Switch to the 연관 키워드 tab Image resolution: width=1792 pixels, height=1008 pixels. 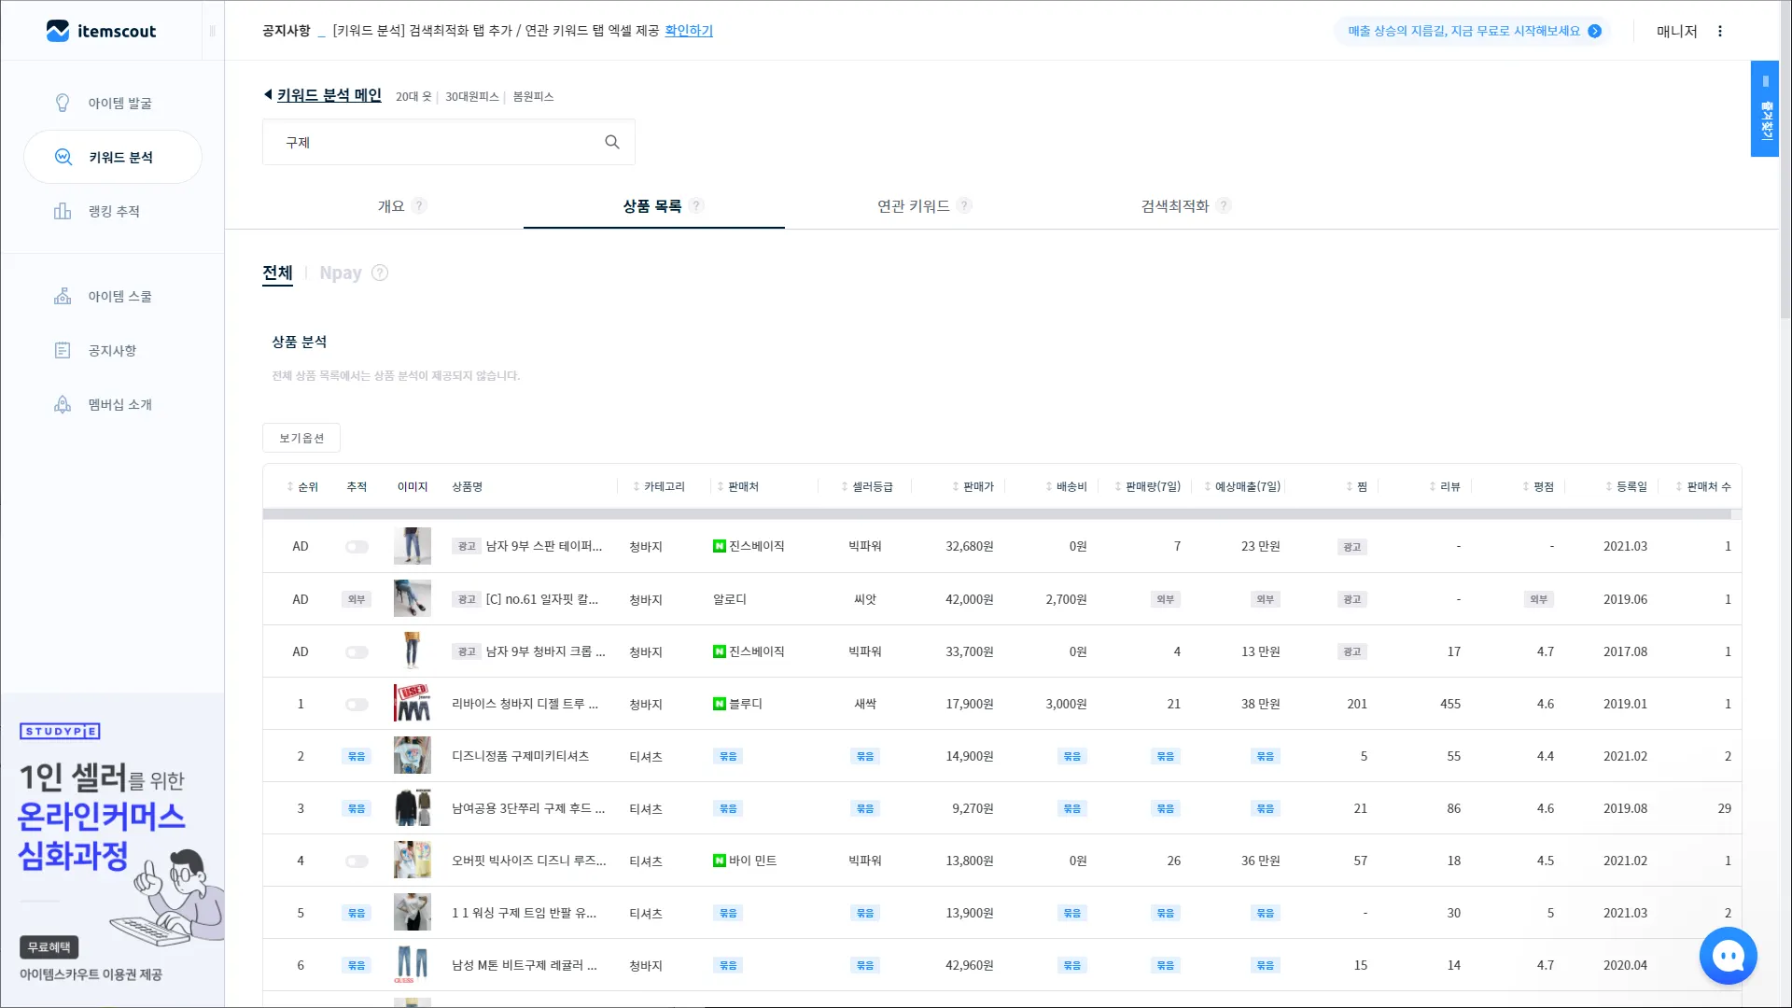coord(914,206)
